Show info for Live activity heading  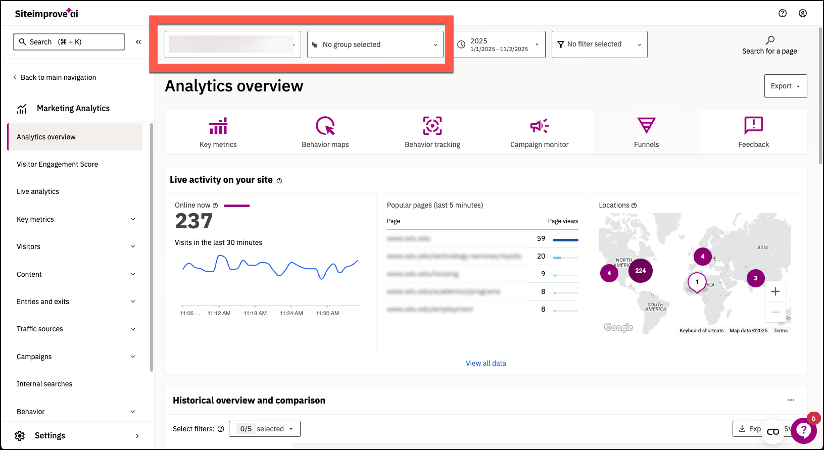tap(279, 181)
